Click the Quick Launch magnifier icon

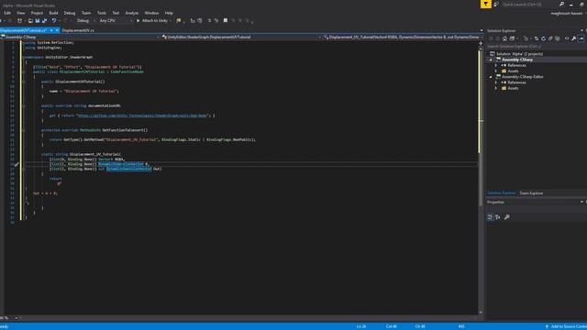pyautogui.click(x=561, y=4)
